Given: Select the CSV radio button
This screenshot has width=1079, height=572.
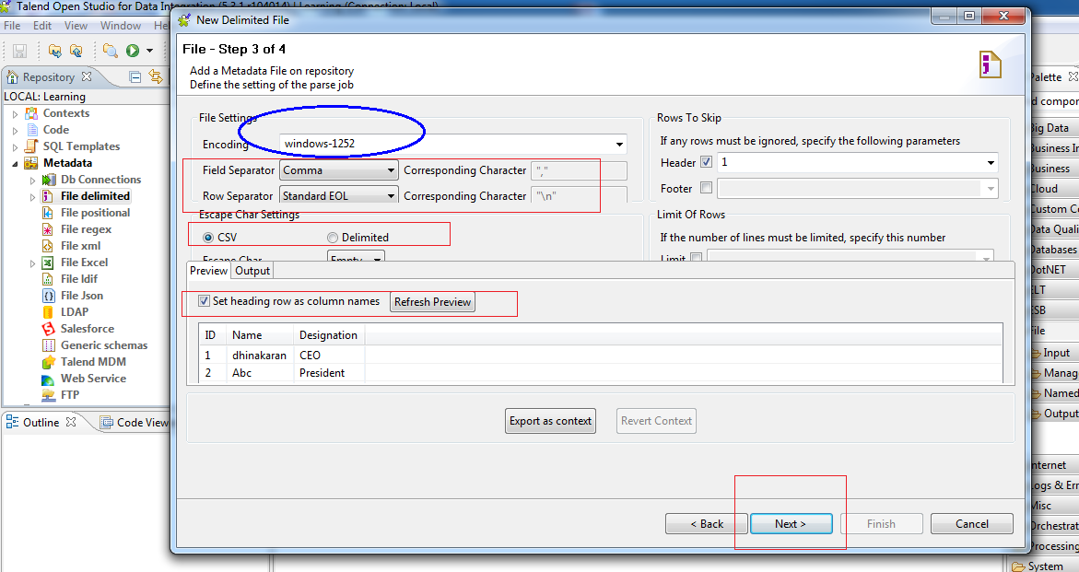Looking at the screenshot, I should point(208,238).
